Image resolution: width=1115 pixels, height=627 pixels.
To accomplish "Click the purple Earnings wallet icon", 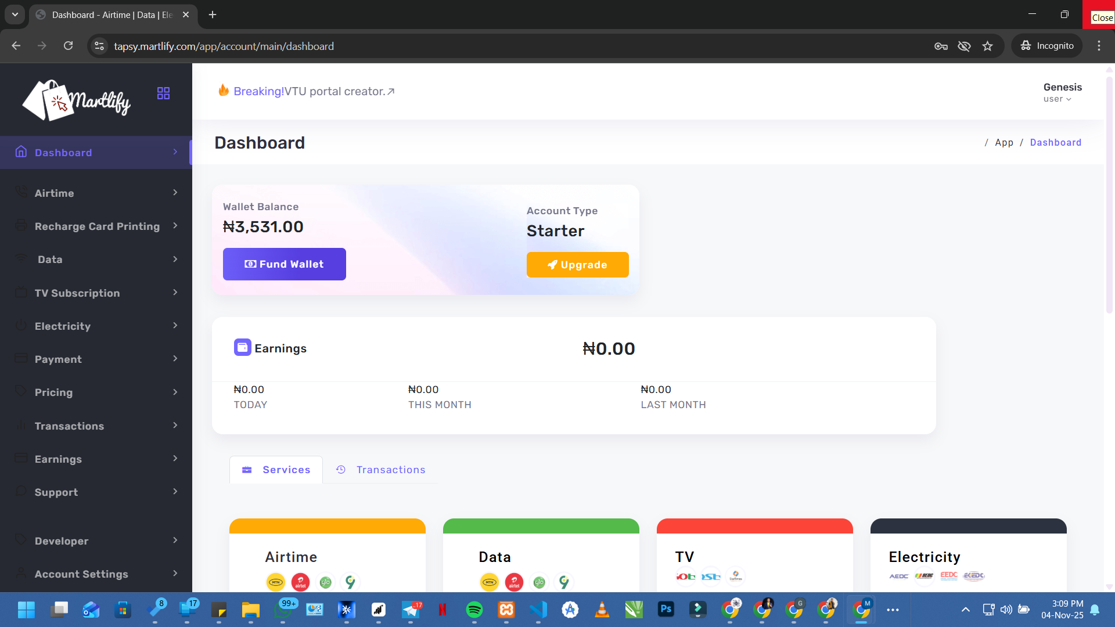I will [242, 347].
